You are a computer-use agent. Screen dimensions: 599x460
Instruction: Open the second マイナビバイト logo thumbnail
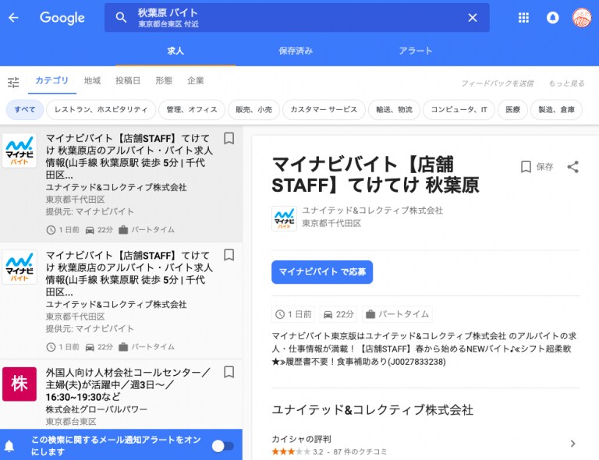click(x=19, y=267)
